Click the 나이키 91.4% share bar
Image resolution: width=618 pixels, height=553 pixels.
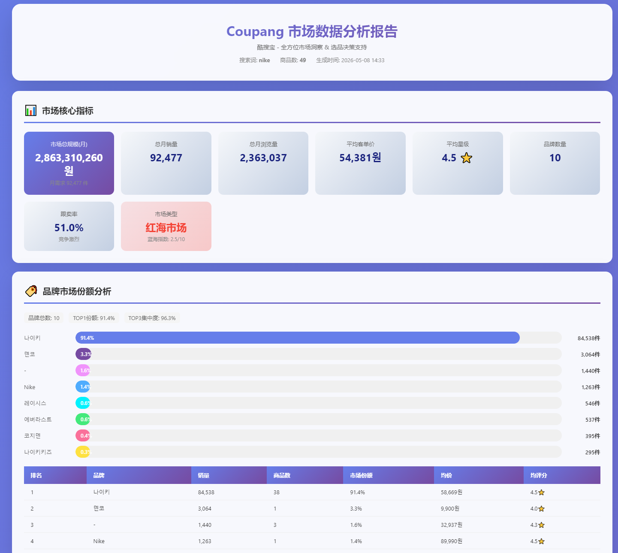pyautogui.click(x=298, y=338)
